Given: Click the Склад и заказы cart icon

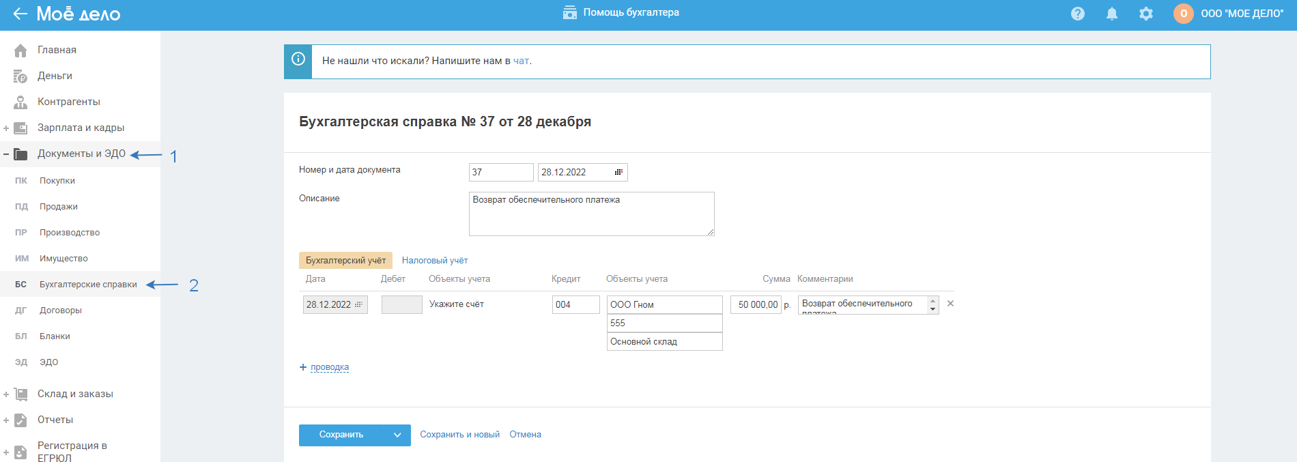Looking at the screenshot, I should 20,394.
